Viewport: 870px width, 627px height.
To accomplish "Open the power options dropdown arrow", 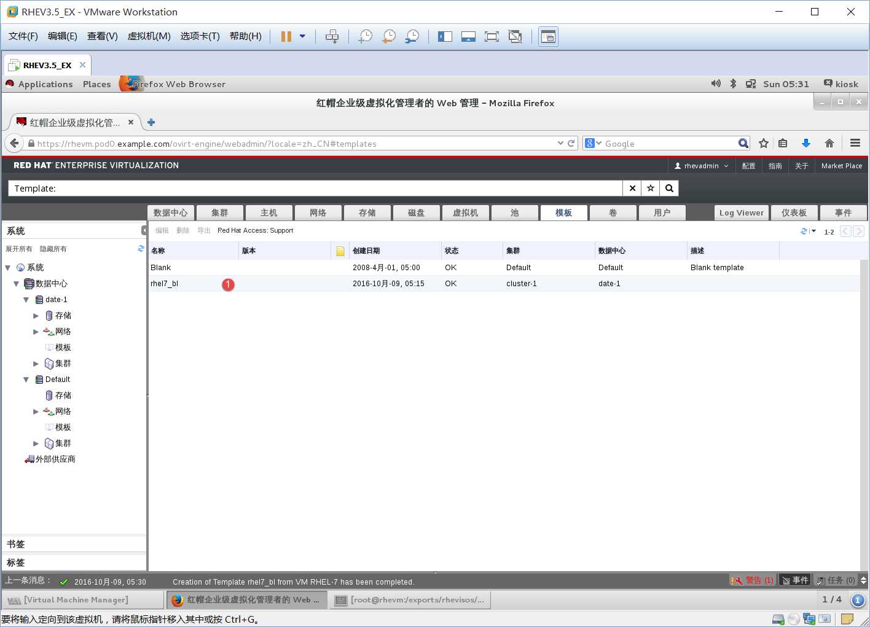I will point(302,36).
